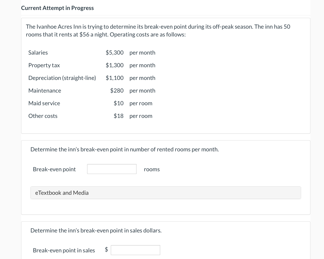
Task: Click the Other costs label
Action: (x=43, y=116)
